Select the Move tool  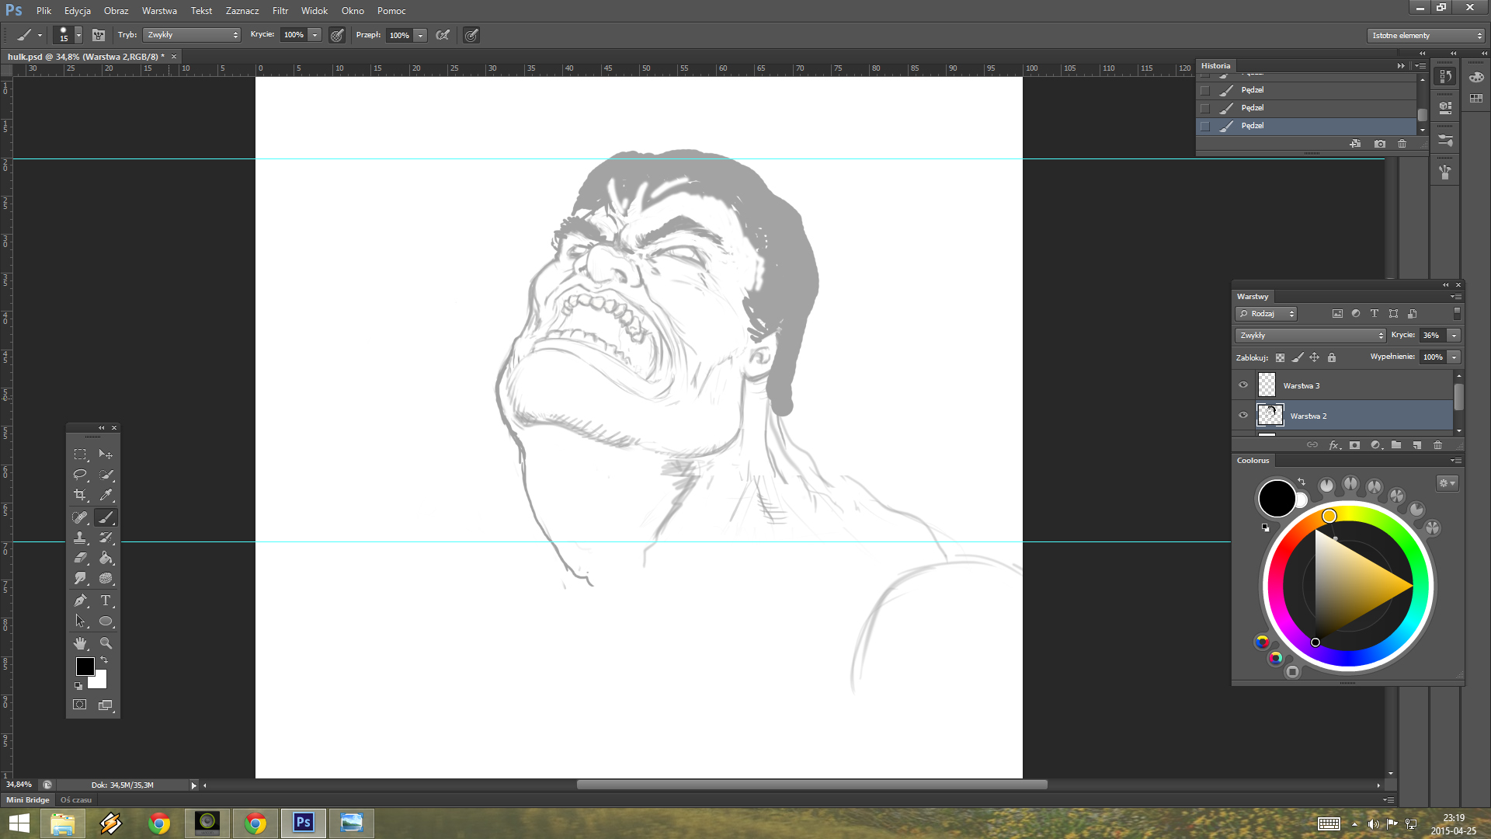tap(106, 454)
